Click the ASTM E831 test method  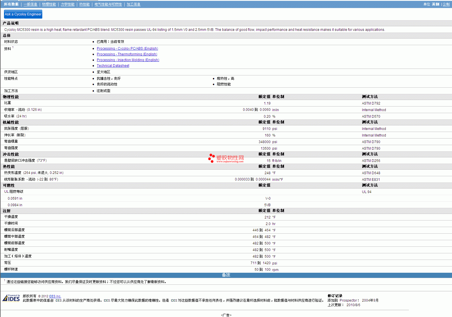371,180
